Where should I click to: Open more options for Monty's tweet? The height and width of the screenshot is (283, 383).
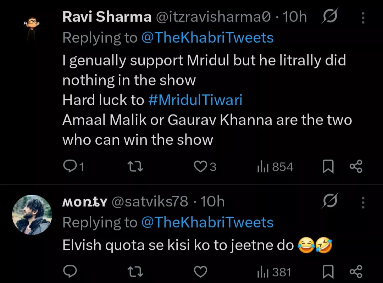(363, 202)
